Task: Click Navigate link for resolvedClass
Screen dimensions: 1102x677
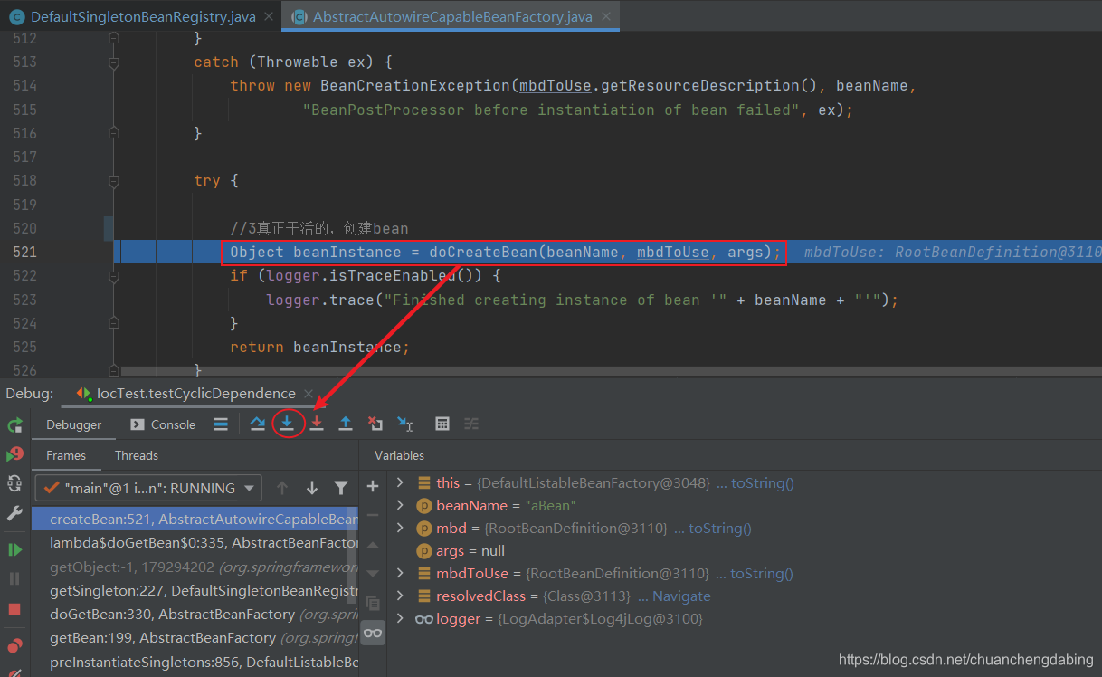Action: (x=681, y=596)
